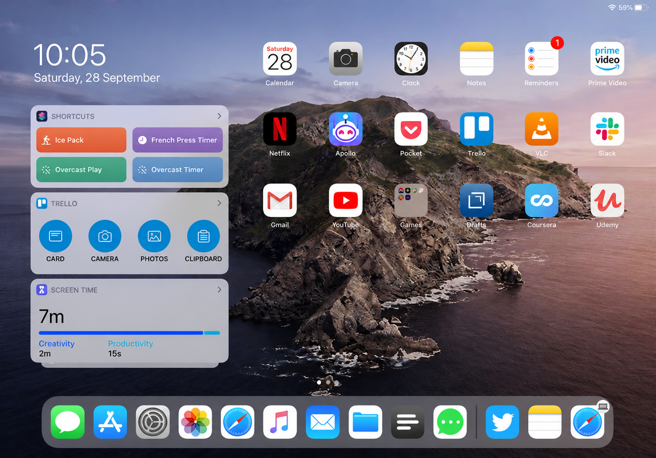This screenshot has width=656, height=458.
Task: Tap the 7m Screen Time total
Action: coord(52,316)
